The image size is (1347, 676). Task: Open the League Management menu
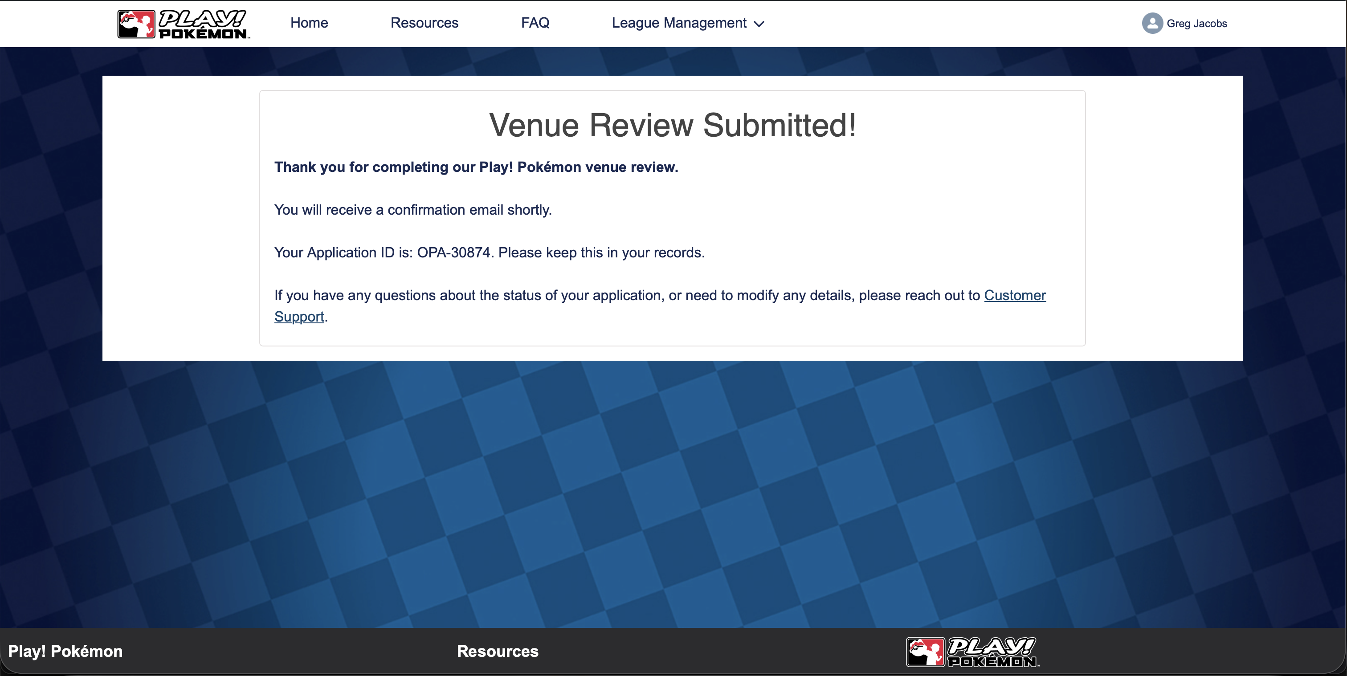point(679,23)
